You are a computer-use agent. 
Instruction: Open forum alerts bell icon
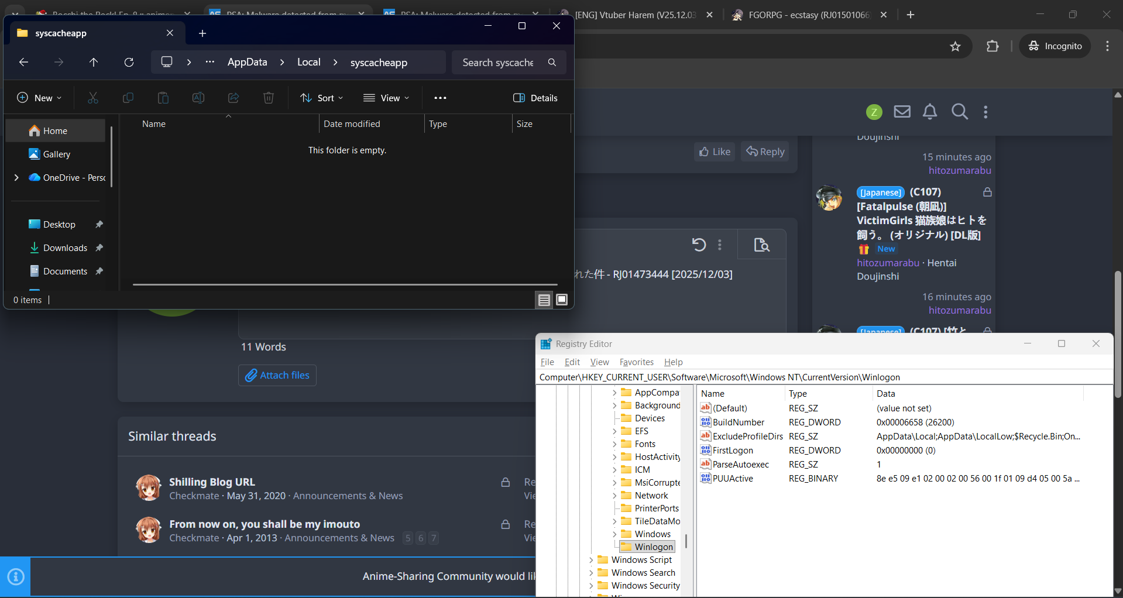tap(930, 111)
